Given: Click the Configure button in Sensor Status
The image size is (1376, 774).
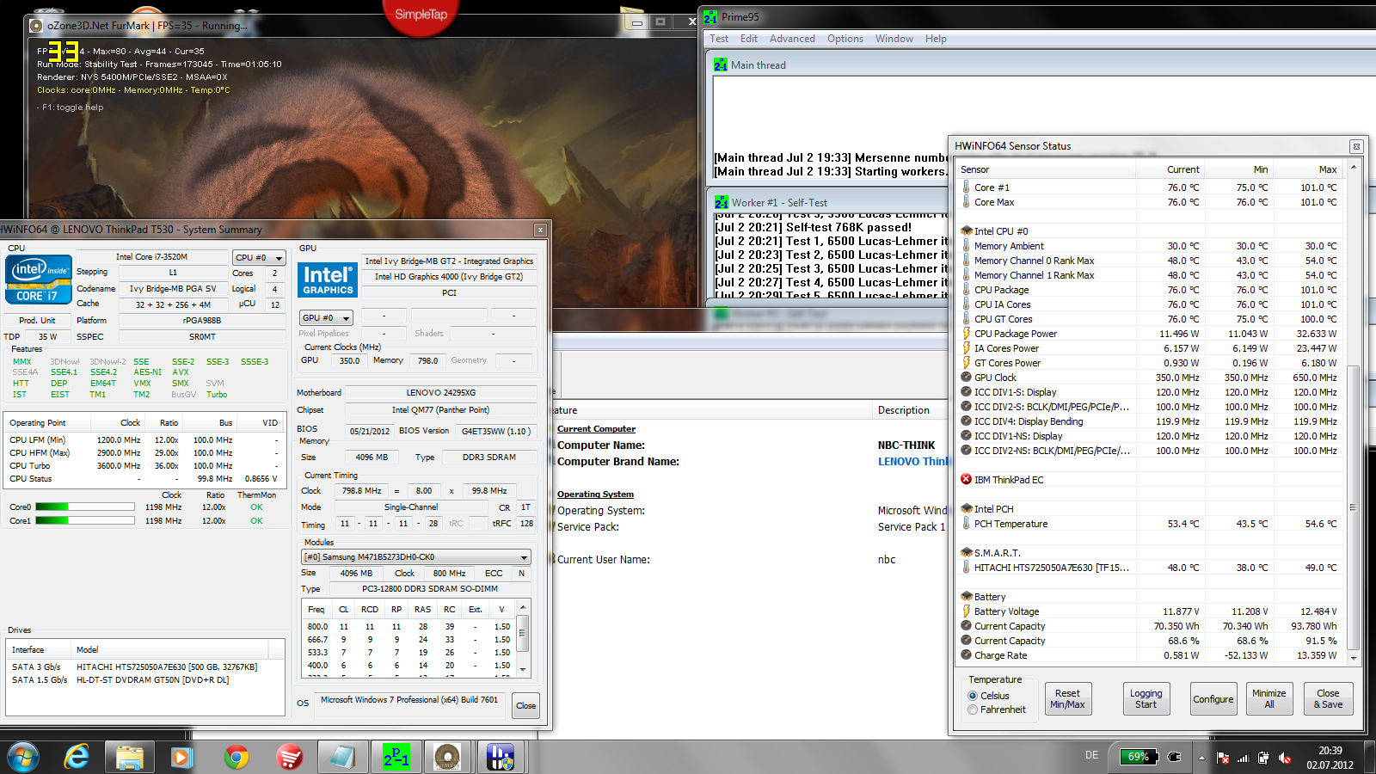Looking at the screenshot, I should [x=1213, y=699].
